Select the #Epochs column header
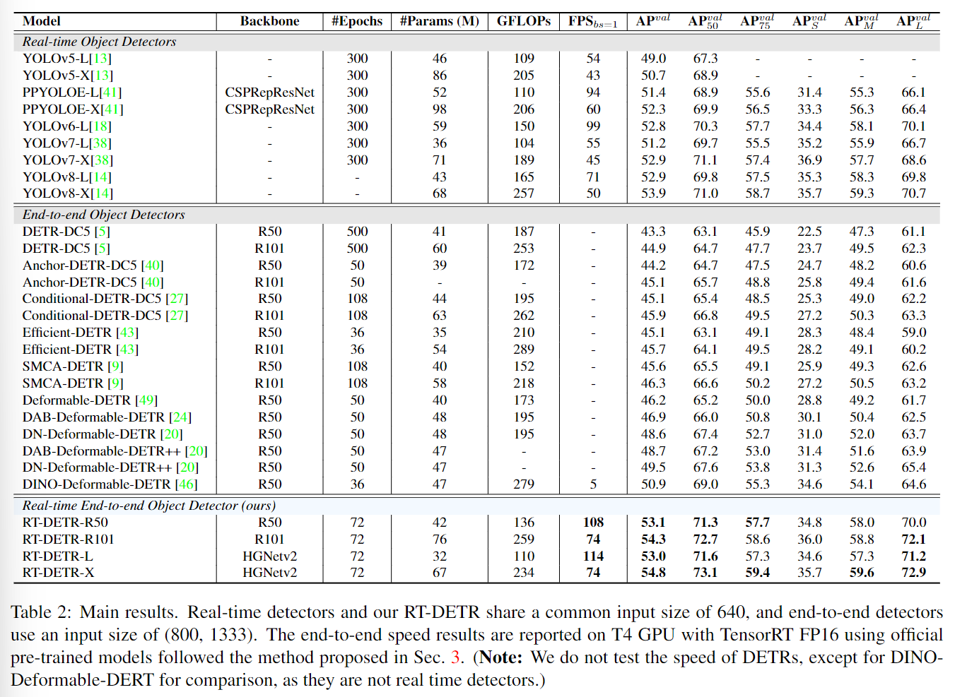 [x=357, y=21]
